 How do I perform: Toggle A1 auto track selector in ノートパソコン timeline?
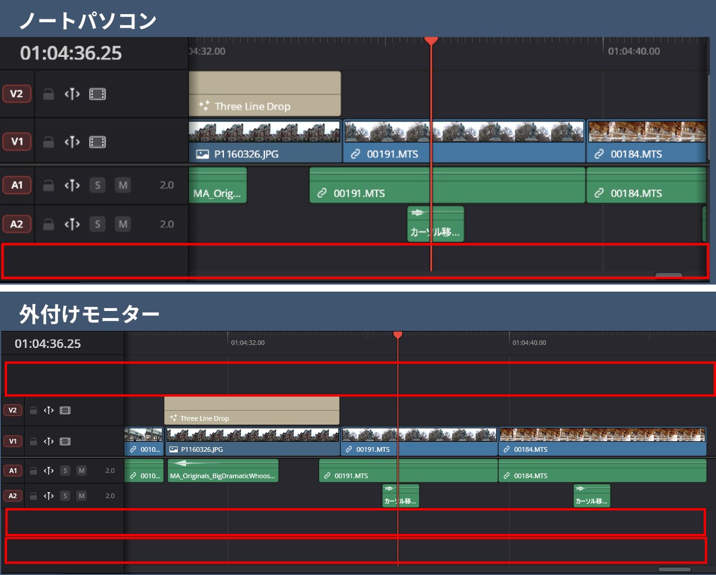click(72, 185)
